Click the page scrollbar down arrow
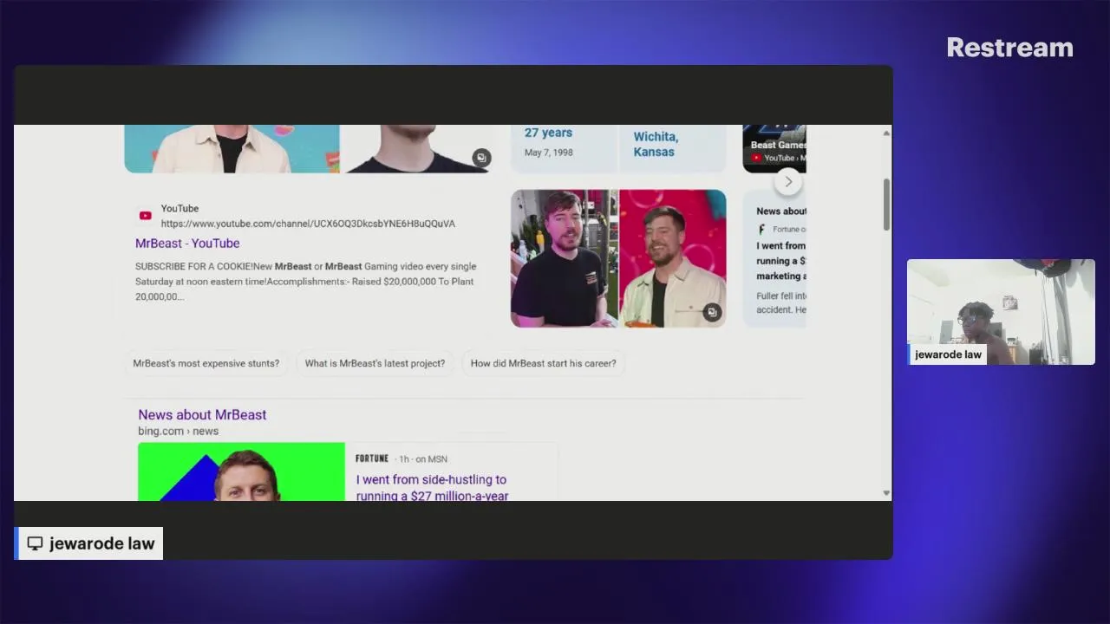Screen dimensions: 1110x624 885,493
